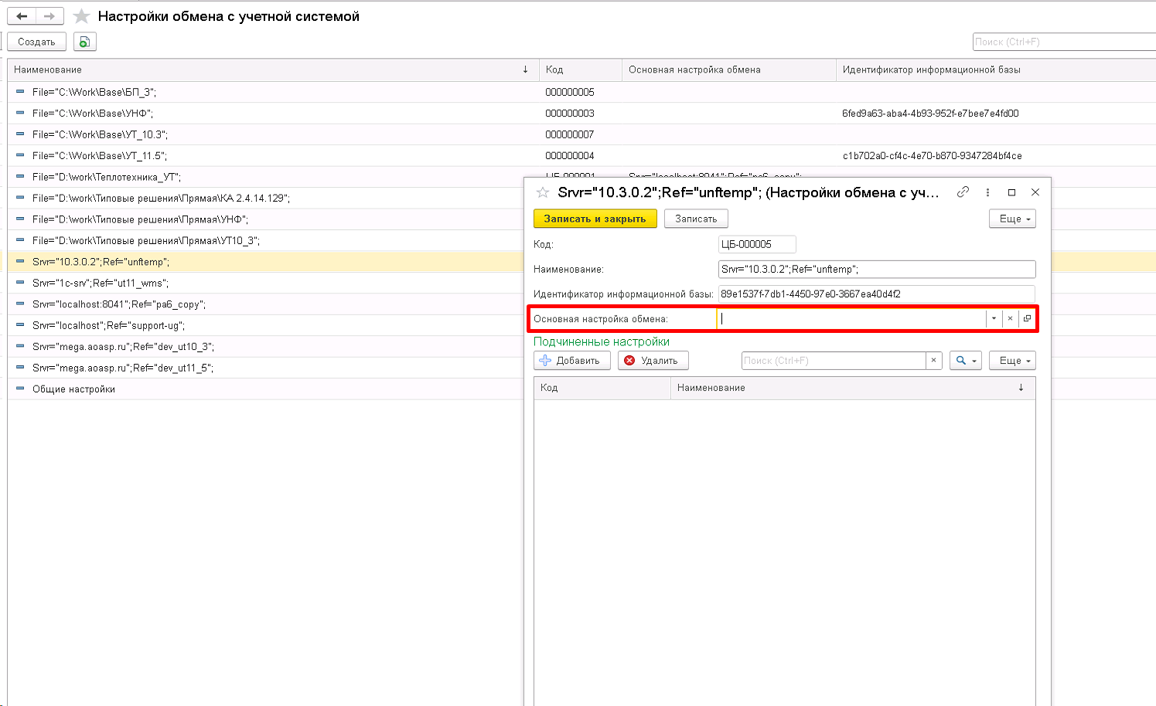Click the Создать button
The image size is (1156, 706).
point(36,42)
